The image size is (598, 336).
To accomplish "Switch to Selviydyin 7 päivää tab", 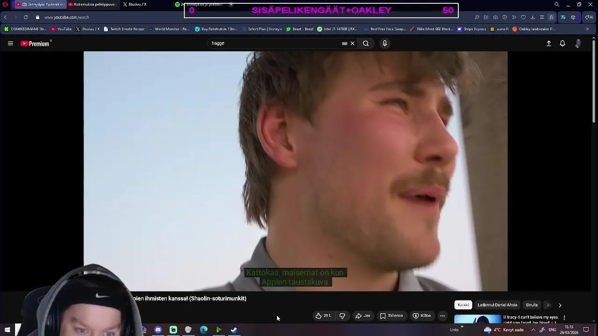I will pos(40,5).
